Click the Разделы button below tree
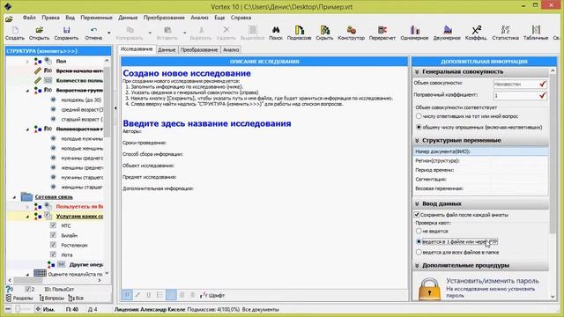Image resolution: width=564 pixels, height=317 pixels. tap(19, 298)
